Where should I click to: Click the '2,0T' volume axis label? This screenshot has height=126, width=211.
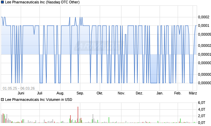pos(201,116)
